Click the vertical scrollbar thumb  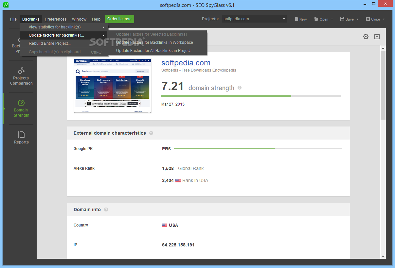point(383,85)
